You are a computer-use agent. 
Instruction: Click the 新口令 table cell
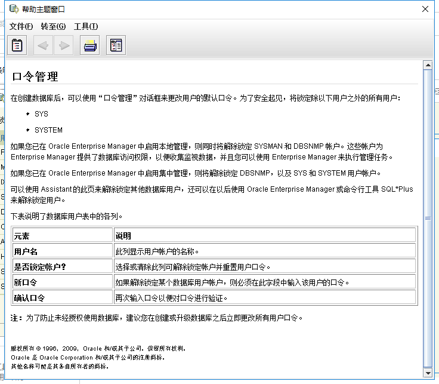(x=63, y=282)
